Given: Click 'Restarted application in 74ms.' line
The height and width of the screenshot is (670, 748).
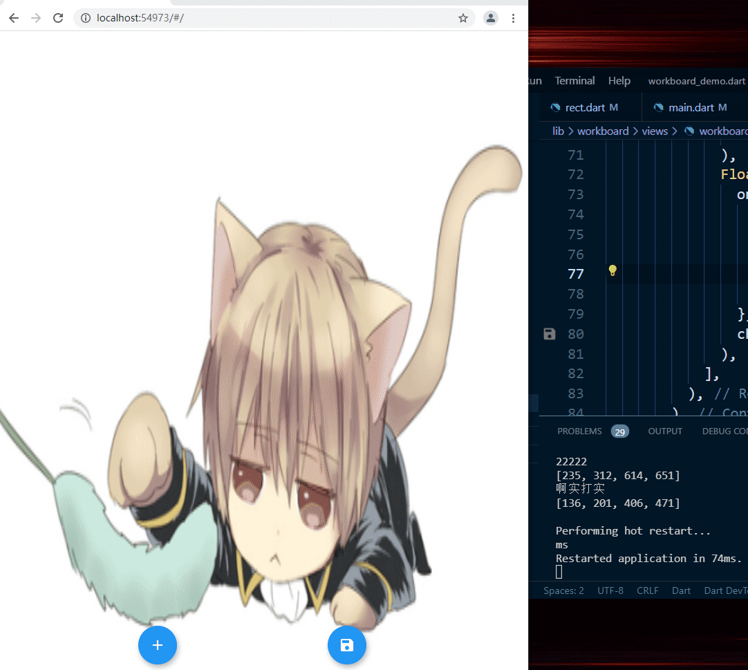Looking at the screenshot, I should coord(648,559).
